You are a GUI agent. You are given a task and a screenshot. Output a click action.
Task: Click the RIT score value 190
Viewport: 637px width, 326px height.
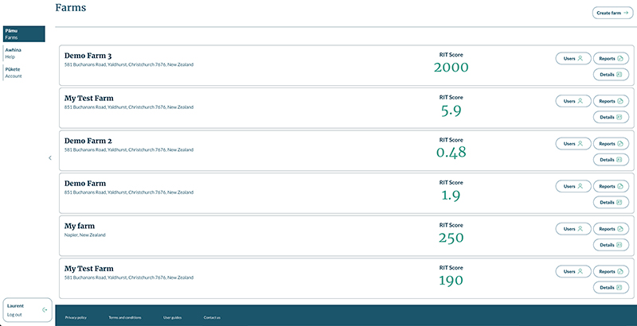click(x=451, y=281)
